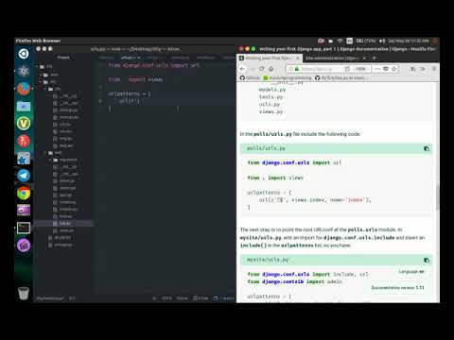Open the GitHub bookmark in bookmarks toolbar
Viewport: 454px width, 340px height.
[250, 77]
